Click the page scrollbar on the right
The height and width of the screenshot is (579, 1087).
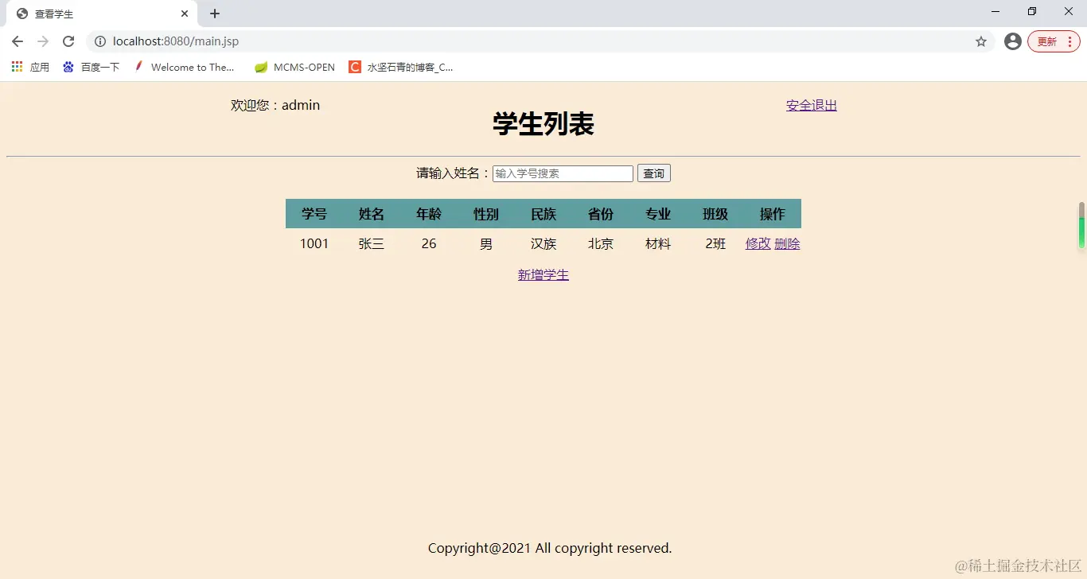[1082, 227]
